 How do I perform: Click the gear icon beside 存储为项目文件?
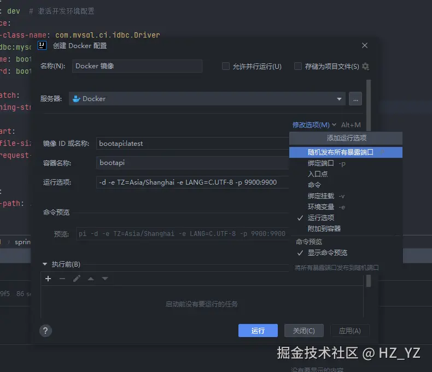365,66
